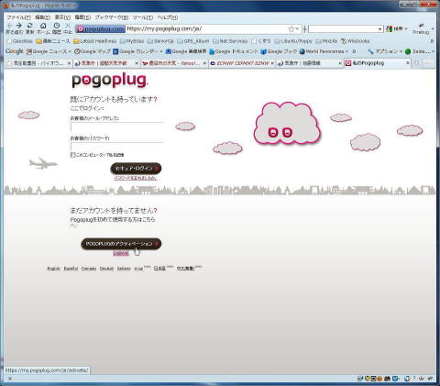Close the status bar X icon at bottom left
This screenshot has width=440, height=386.
point(10,379)
